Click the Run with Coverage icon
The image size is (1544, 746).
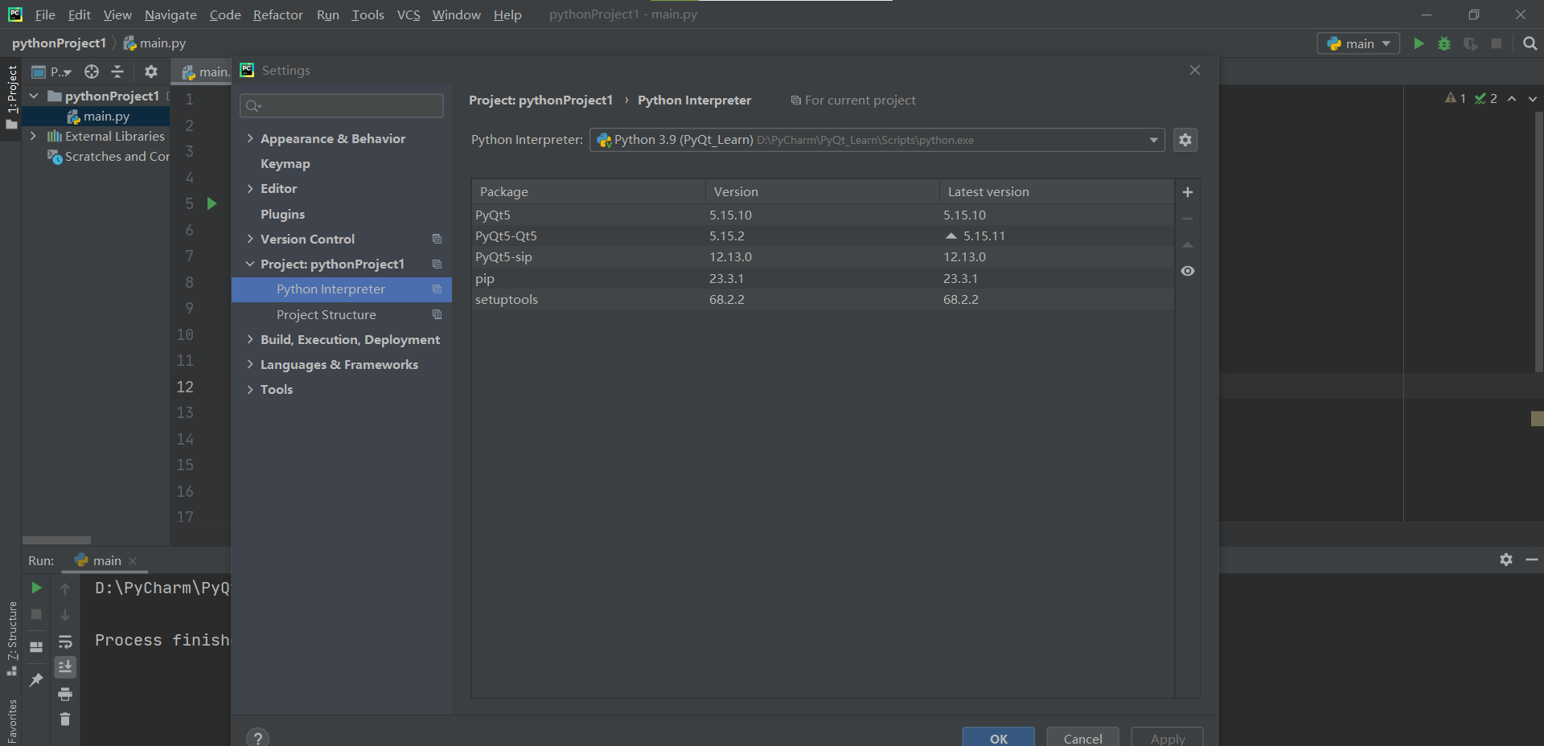tap(1471, 43)
